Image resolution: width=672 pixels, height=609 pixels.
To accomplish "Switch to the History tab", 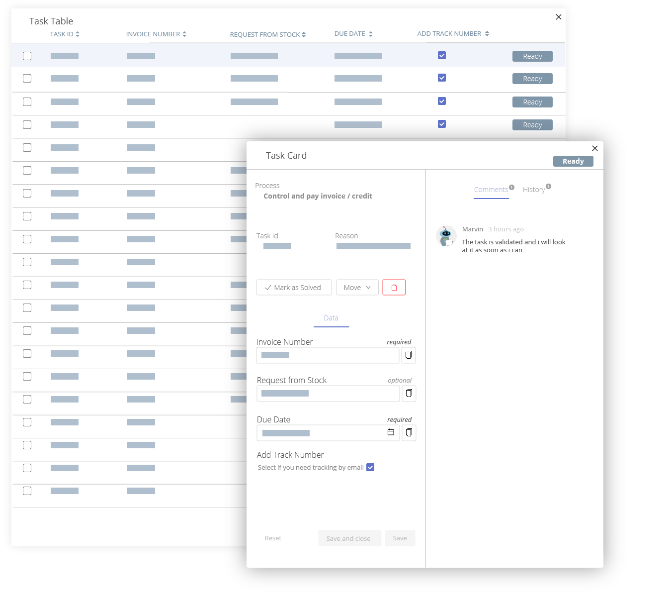I will tap(534, 190).
